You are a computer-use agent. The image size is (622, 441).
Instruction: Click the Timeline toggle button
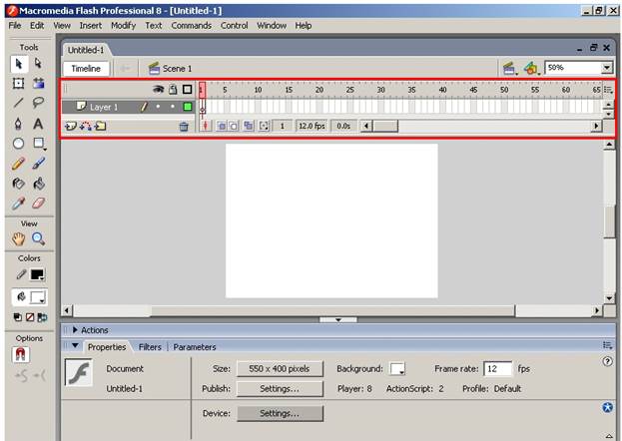click(86, 69)
